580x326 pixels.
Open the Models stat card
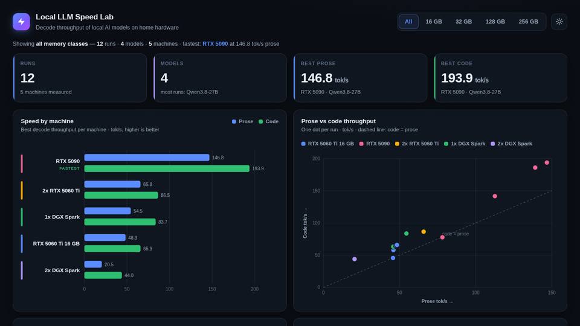coord(220,78)
